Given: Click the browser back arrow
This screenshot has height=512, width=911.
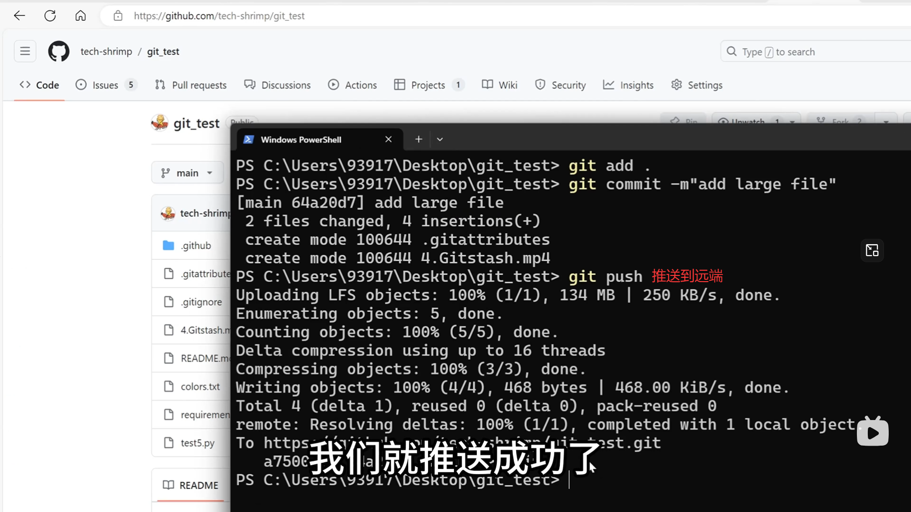Looking at the screenshot, I should 19,16.
